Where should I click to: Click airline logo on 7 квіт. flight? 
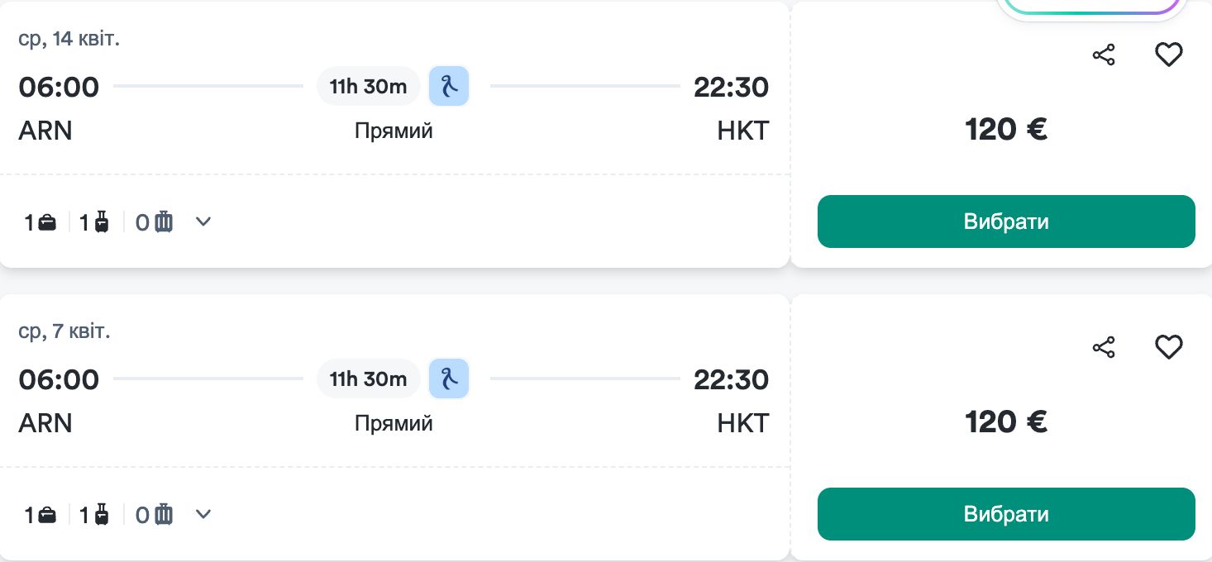click(449, 379)
